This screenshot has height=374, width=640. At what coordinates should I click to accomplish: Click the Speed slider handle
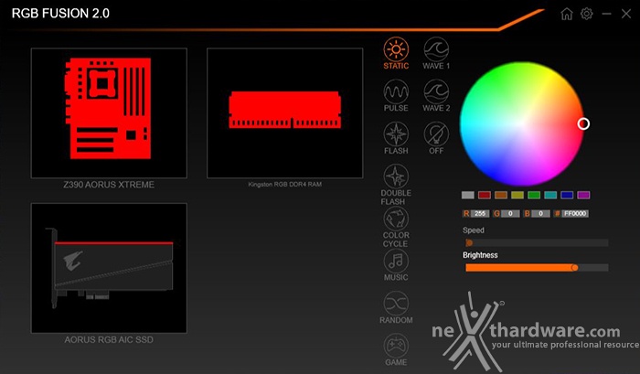[x=469, y=243]
